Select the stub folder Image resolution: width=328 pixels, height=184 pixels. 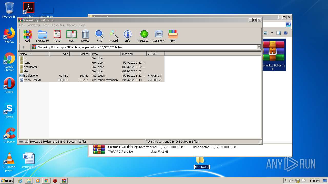91,71
